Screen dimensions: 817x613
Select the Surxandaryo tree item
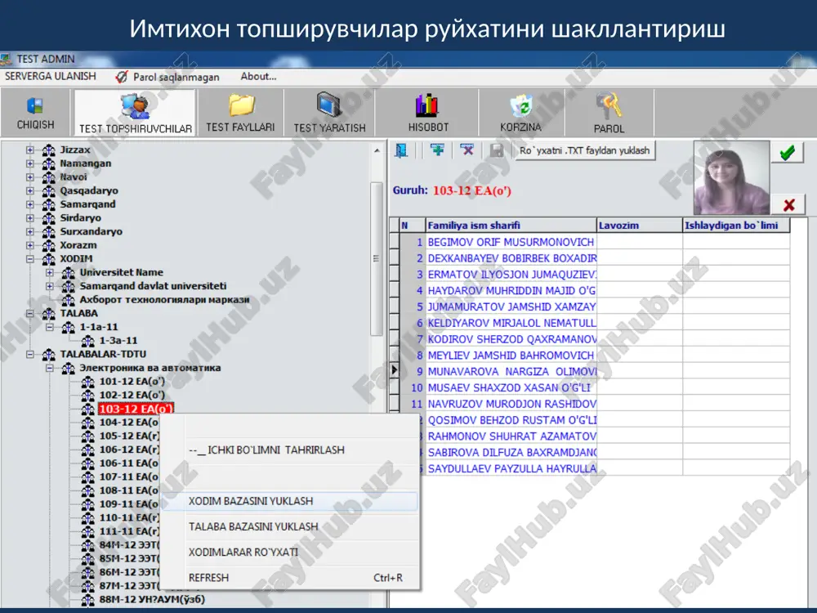point(92,231)
